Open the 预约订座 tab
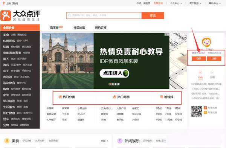This screenshot has height=148, width=226. (101, 27)
